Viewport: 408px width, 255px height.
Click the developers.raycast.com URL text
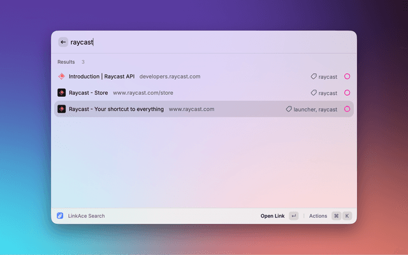click(170, 76)
